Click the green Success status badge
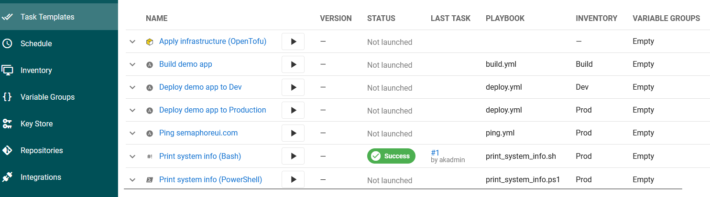The image size is (710, 197). 391,156
